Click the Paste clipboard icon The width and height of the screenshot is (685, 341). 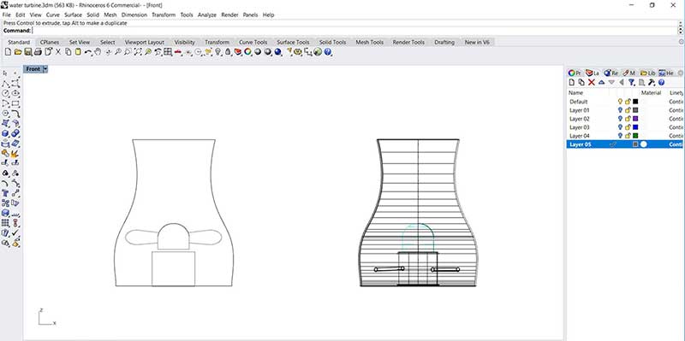click(x=78, y=52)
